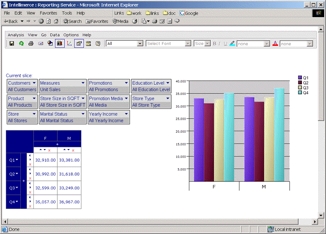Click the browser Back button
Screen dimensions: 326x234
(x=11, y=21)
